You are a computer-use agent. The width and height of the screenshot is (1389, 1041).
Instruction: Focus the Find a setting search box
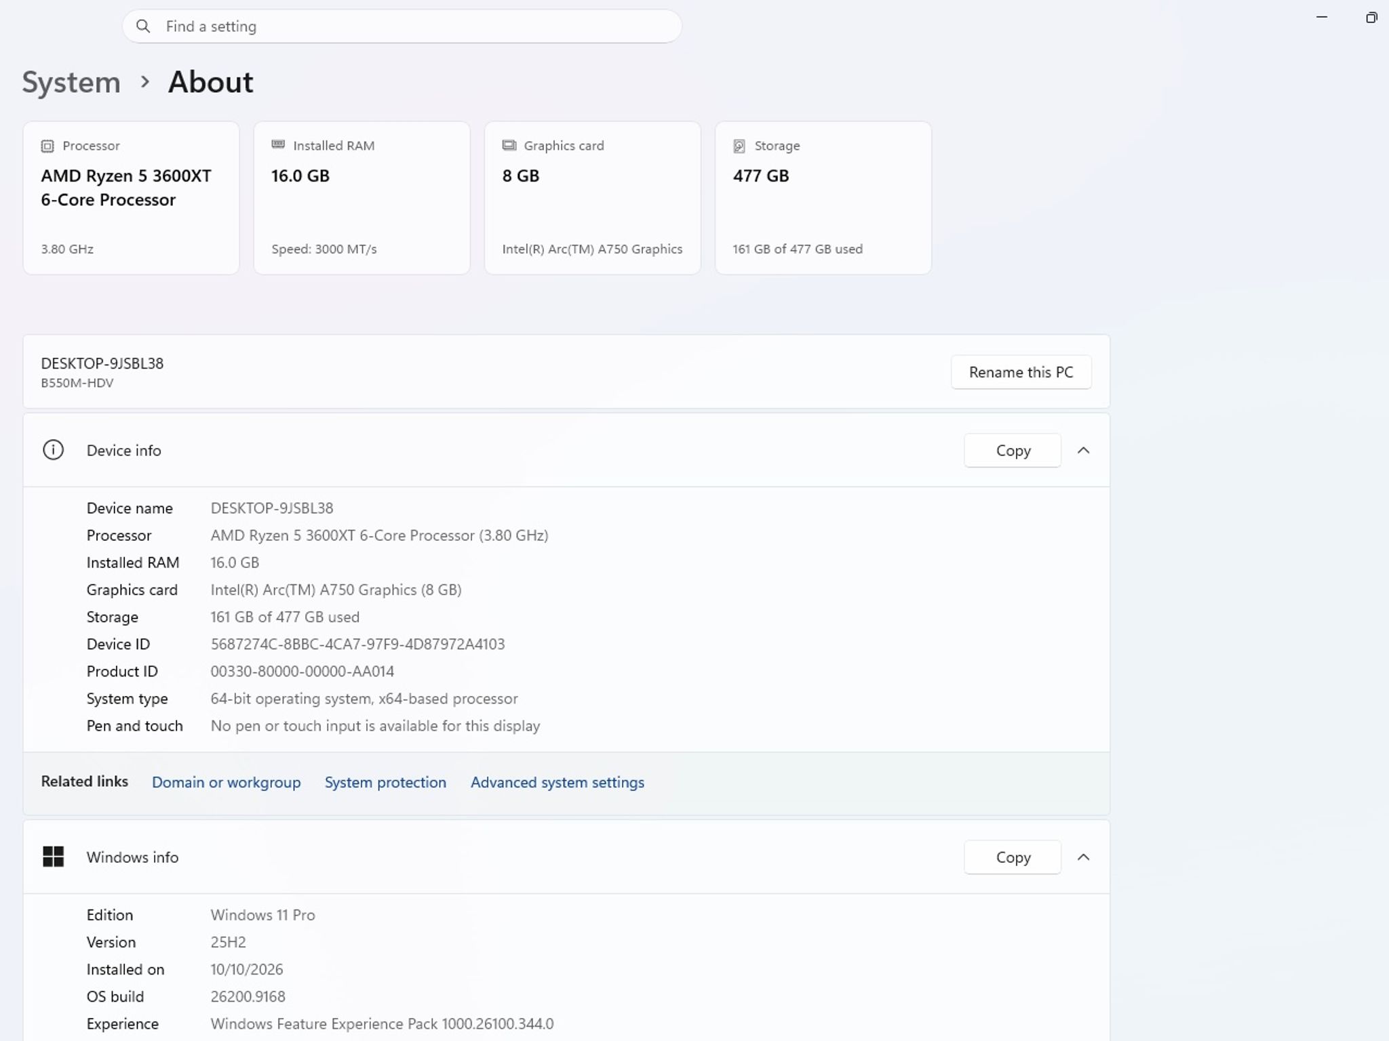(402, 26)
